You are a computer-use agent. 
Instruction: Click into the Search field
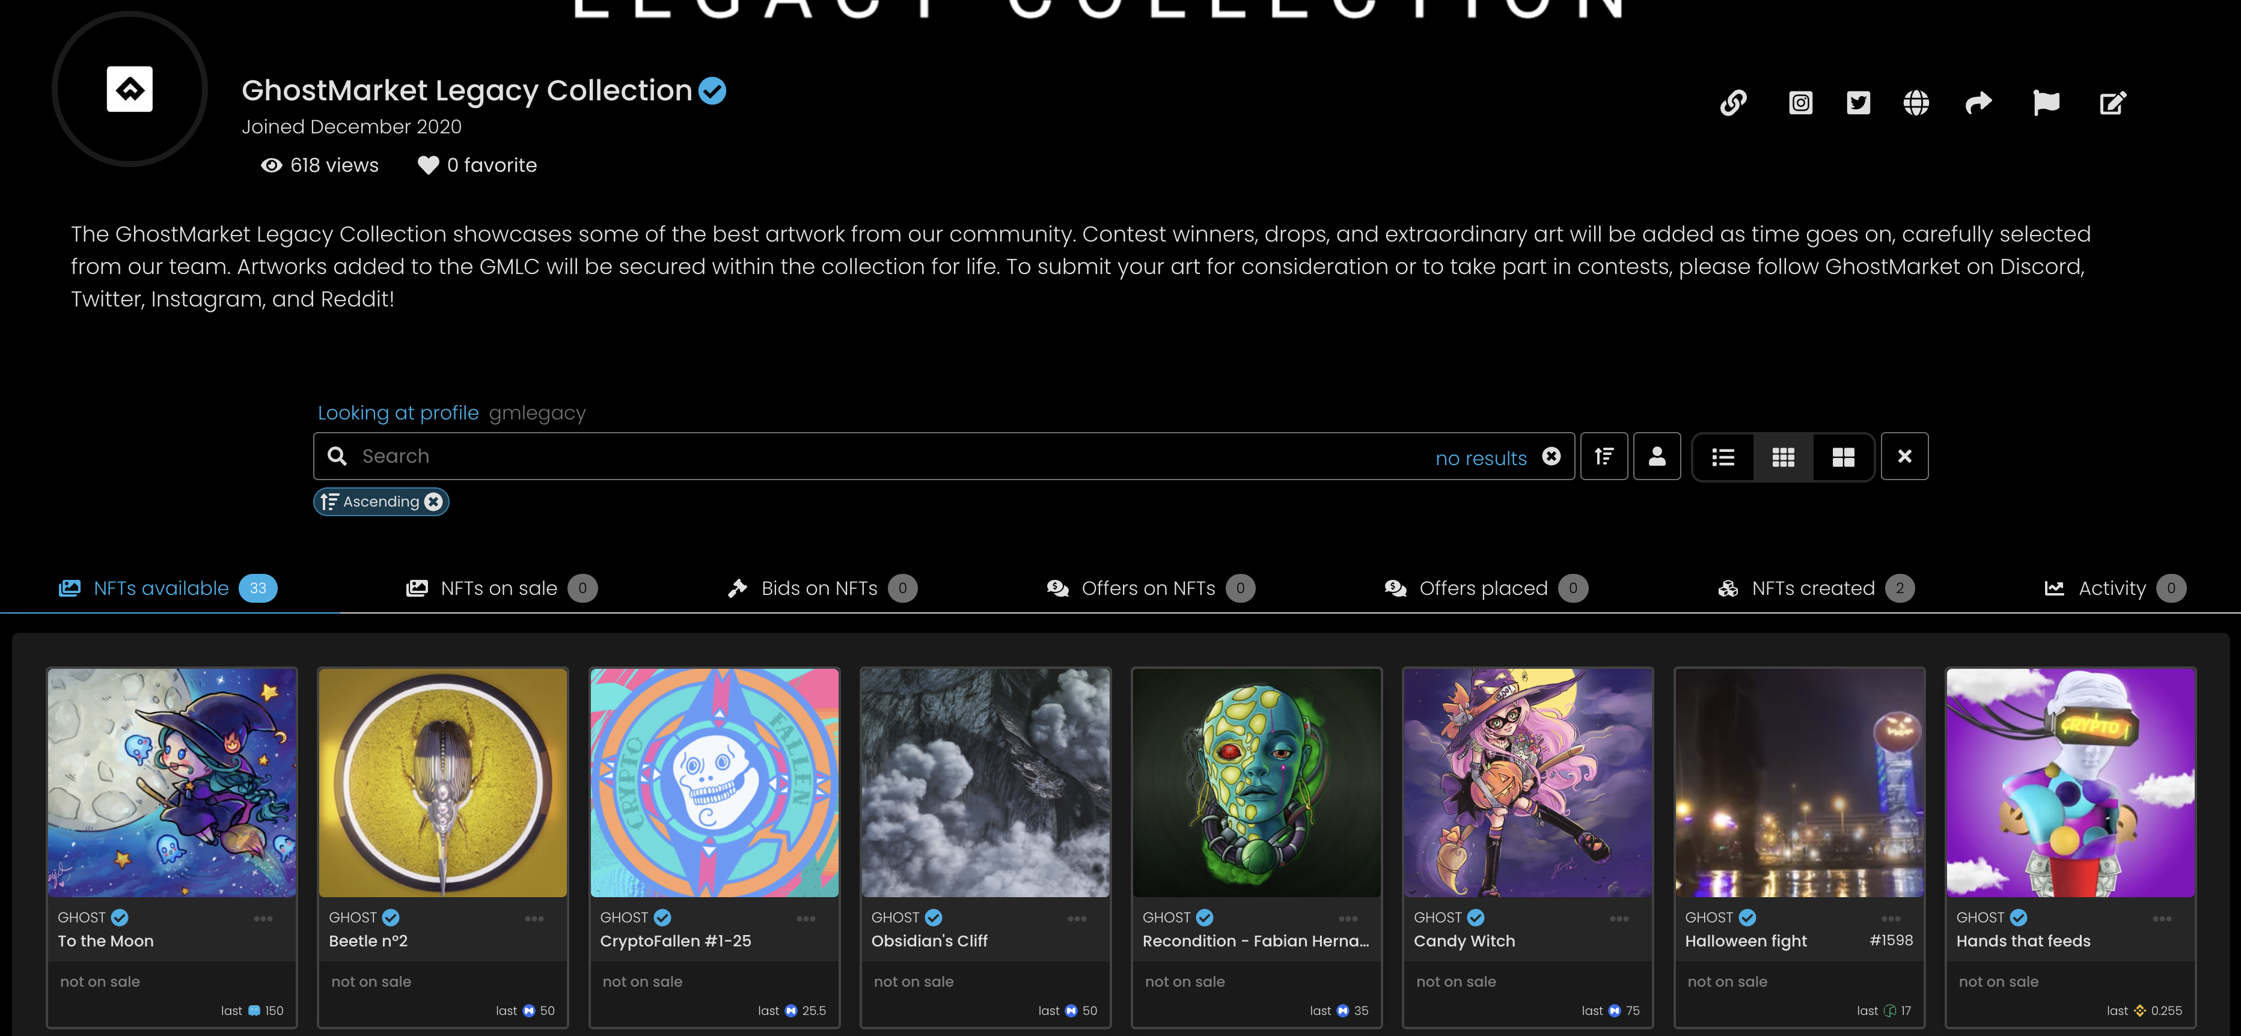coord(870,456)
